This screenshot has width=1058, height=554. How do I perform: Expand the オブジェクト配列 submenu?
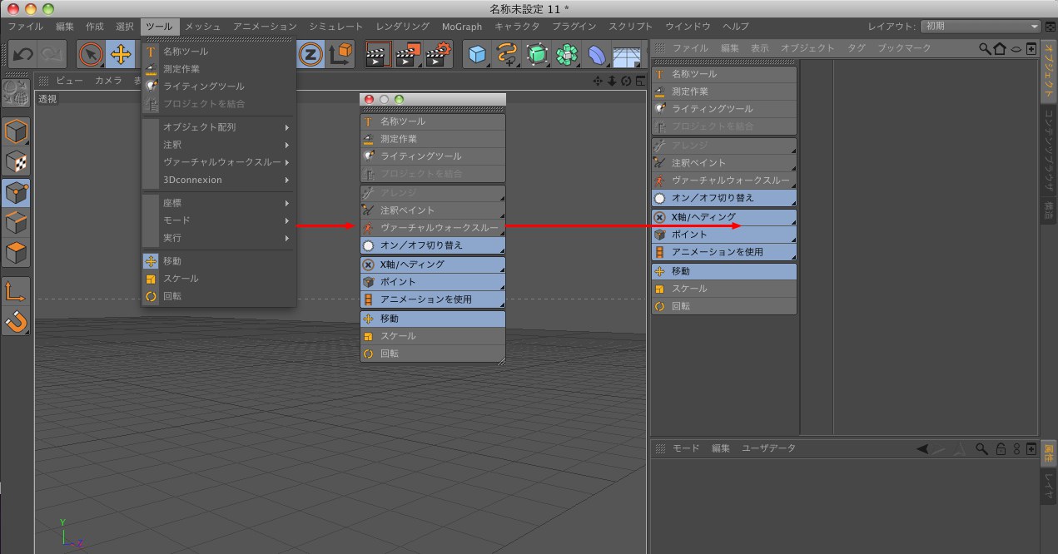(219, 127)
